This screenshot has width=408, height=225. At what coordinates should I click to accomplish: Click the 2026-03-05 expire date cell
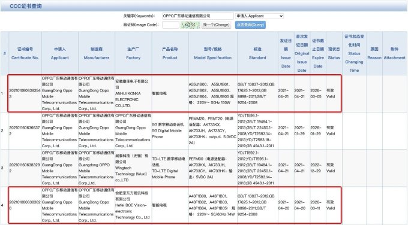pyautogui.click(x=318, y=93)
